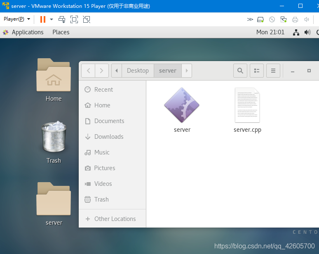Select Downloads in the sidebar

click(x=112, y=137)
